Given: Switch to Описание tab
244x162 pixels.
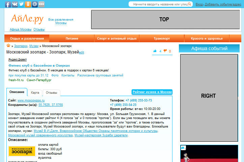Looking at the screenshot, I should coord(17,92).
